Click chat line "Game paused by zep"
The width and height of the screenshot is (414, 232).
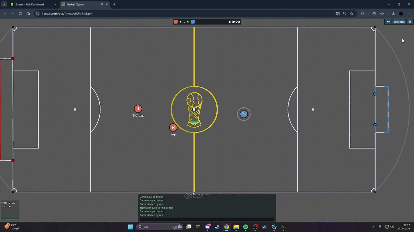(x=151, y=197)
